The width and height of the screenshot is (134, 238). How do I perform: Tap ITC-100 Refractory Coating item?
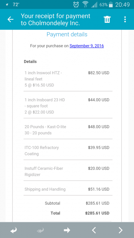point(68,151)
